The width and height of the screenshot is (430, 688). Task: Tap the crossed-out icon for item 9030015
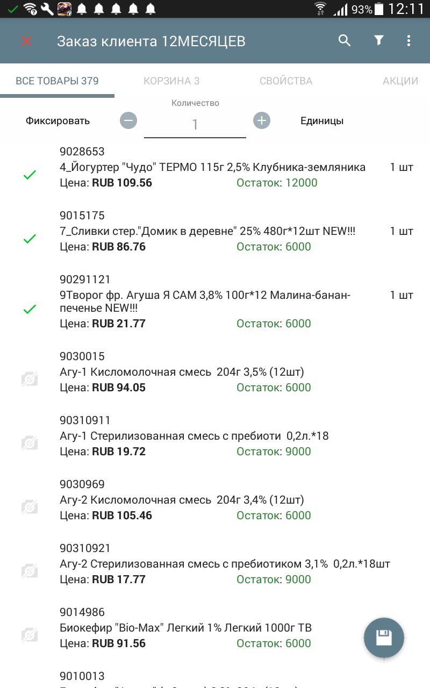(30, 379)
